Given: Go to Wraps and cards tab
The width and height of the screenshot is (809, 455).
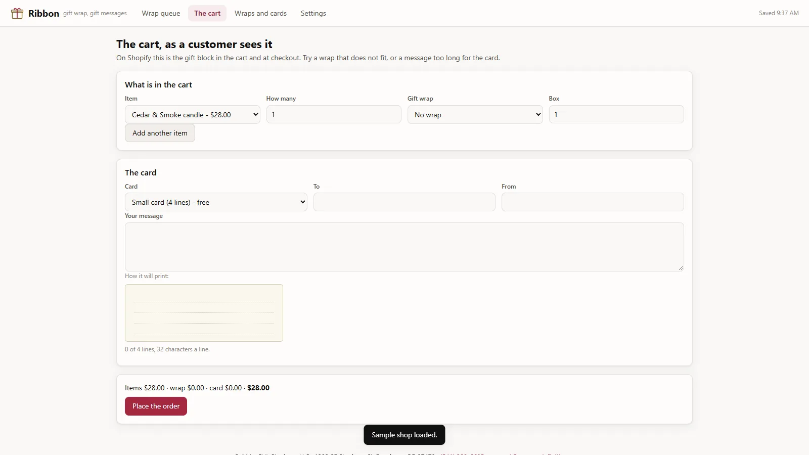Looking at the screenshot, I should tap(260, 13).
